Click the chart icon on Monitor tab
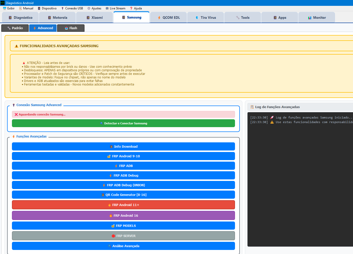 click(310, 18)
